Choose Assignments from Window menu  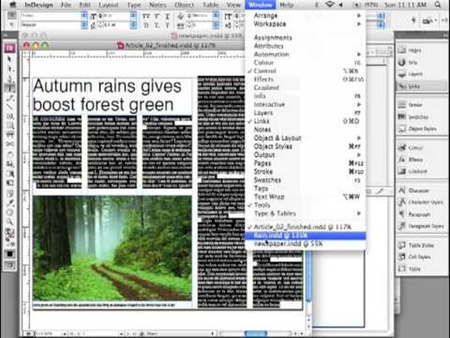pyautogui.click(x=304, y=37)
